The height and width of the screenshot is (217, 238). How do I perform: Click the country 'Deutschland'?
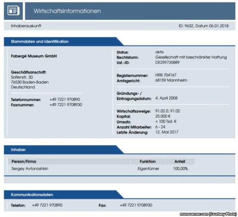pos(23,87)
